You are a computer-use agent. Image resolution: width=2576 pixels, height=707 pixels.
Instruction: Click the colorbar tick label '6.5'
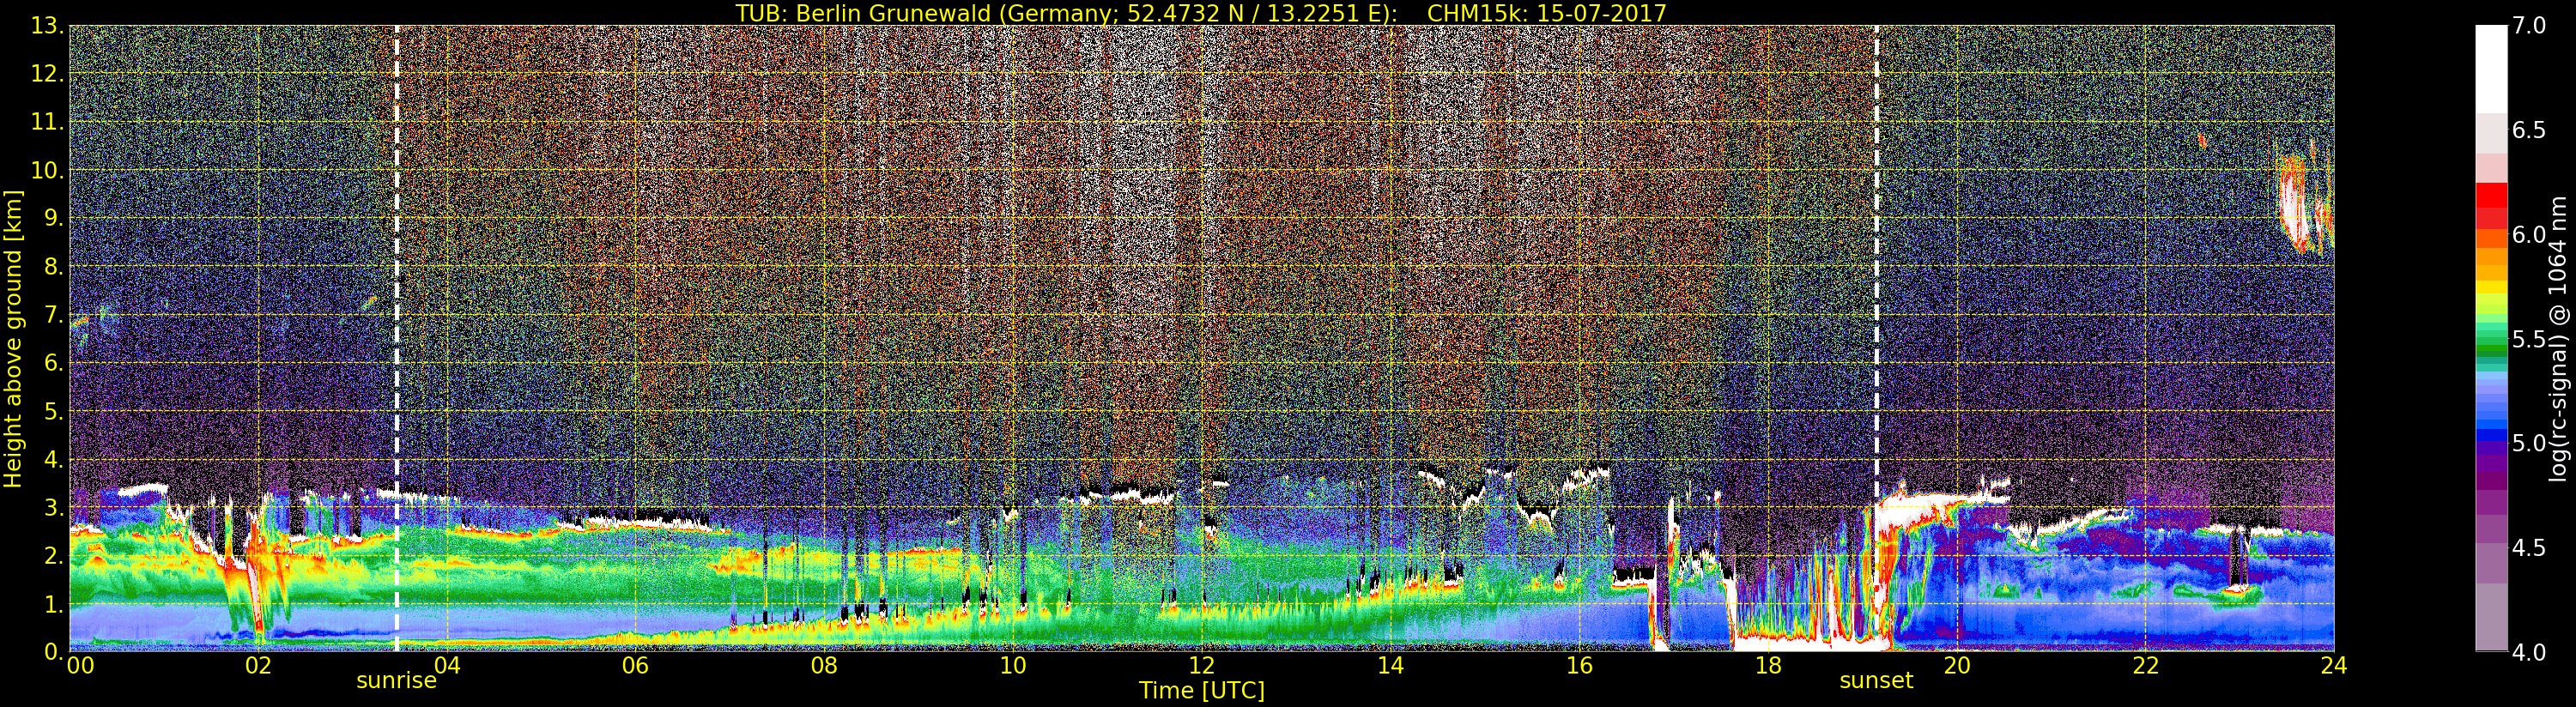pos(2530,131)
